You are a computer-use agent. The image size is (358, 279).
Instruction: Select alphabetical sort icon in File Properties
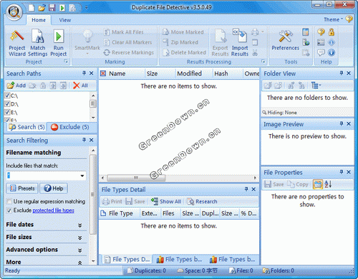[x=328, y=184]
